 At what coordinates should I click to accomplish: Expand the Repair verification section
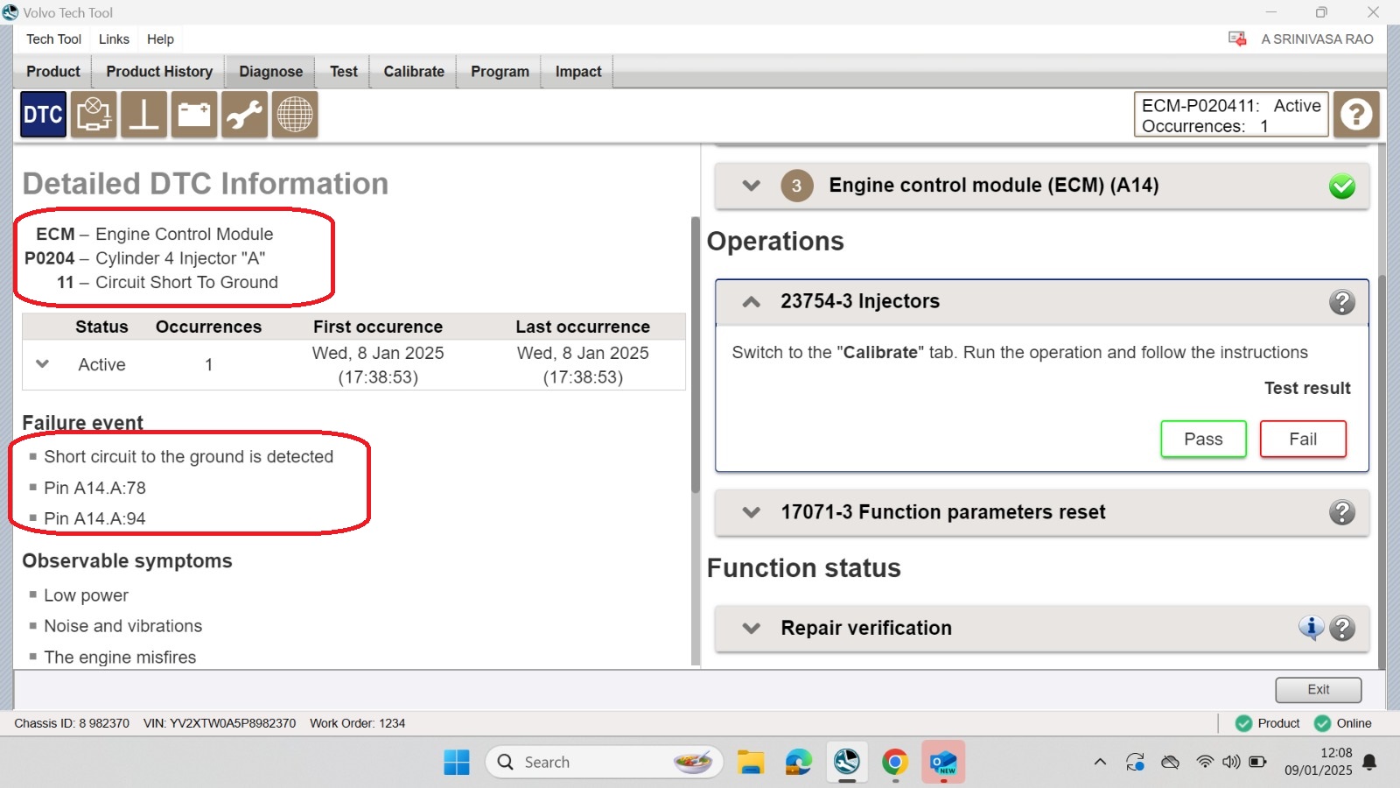(751, 629)
